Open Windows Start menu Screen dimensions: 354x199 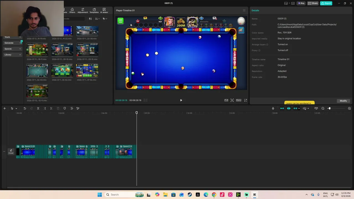click(100, 195)
